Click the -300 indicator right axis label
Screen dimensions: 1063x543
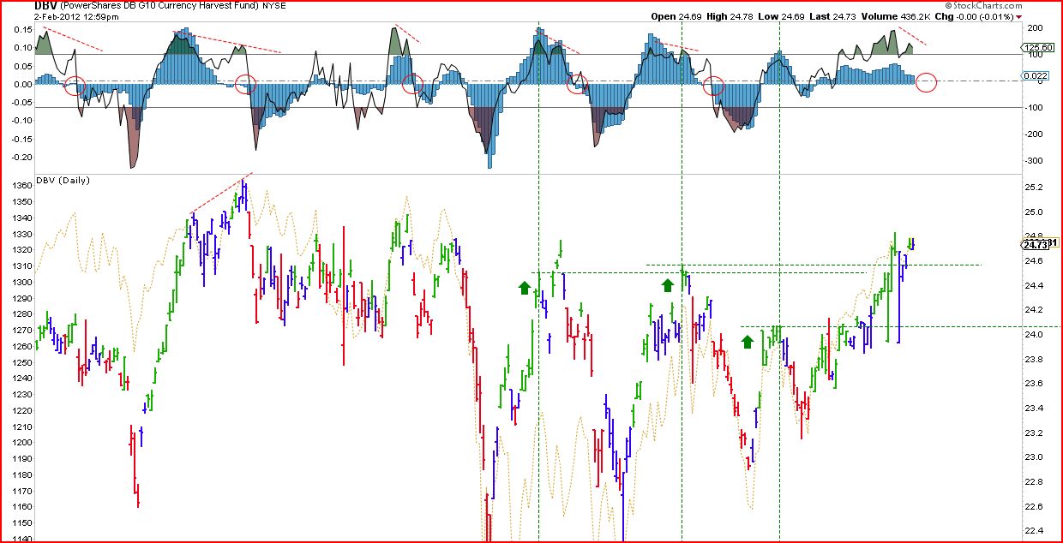[1036, 161]
